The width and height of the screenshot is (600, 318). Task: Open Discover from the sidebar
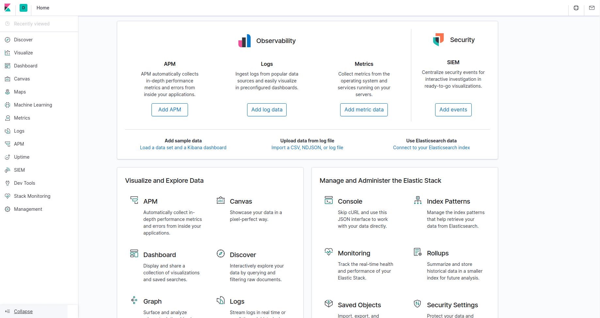23,39
